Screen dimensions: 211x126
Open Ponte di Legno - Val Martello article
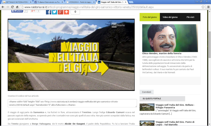point(175,123)
